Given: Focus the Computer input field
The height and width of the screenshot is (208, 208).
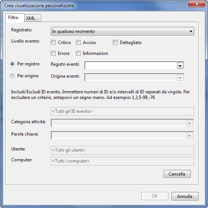Looking at the screenshot, I should pyautogui.click(x=122, y=161).
